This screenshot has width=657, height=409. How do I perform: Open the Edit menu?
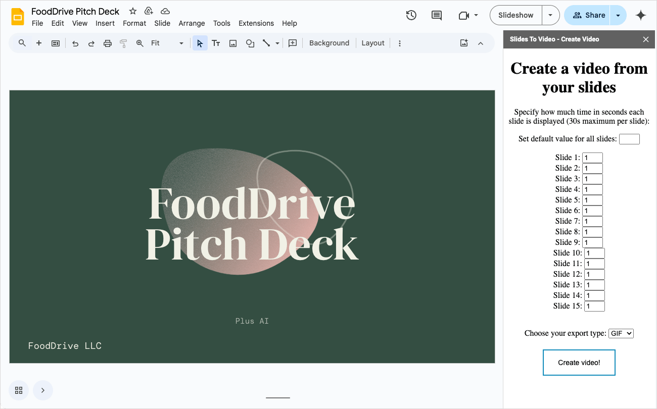[x=58, y=23]
